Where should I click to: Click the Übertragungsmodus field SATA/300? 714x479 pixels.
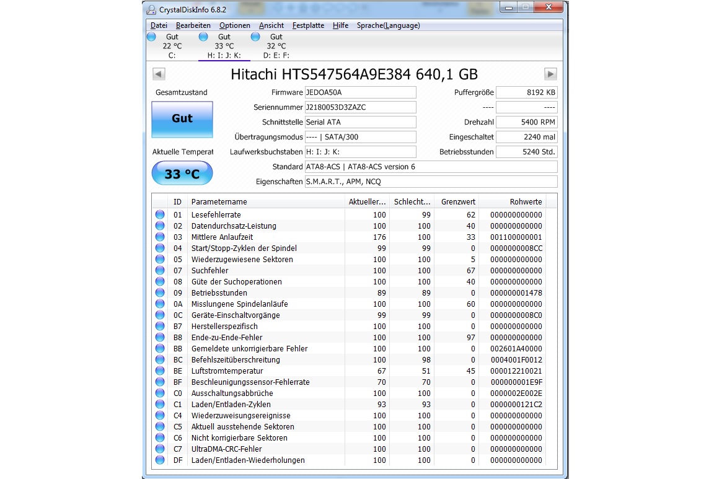click(x=360, y=137)
